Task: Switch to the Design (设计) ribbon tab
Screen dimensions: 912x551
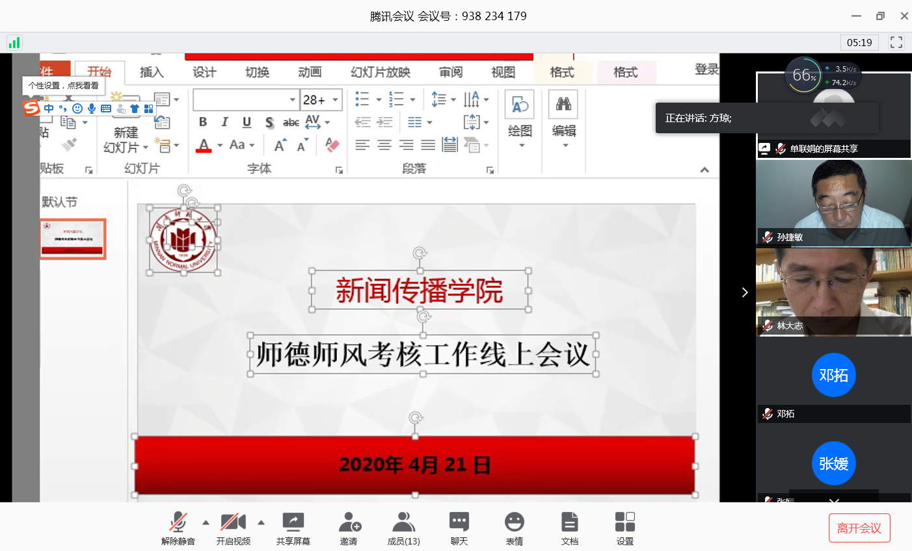Action: [204, 72]
